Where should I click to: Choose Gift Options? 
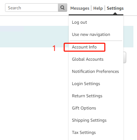click(x=84, y=108)
